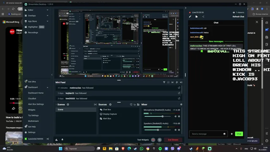Mute the Speakers (Realtek) audio
The height and width of the screenshot is (152, 270).
[x=175, y=130]
